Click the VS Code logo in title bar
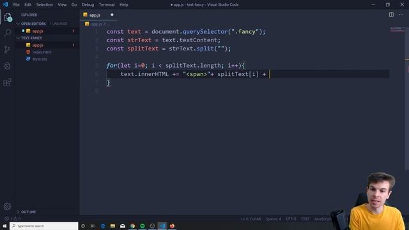 (6, 4)
